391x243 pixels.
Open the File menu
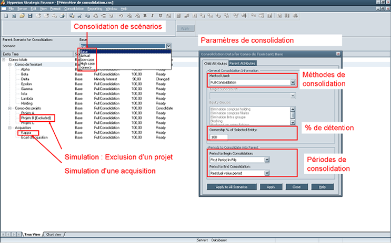coord(11,9)
